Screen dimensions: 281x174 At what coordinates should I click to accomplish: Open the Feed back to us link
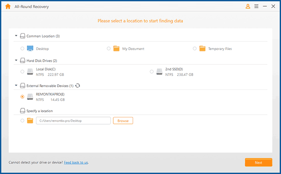click(76, 162)
